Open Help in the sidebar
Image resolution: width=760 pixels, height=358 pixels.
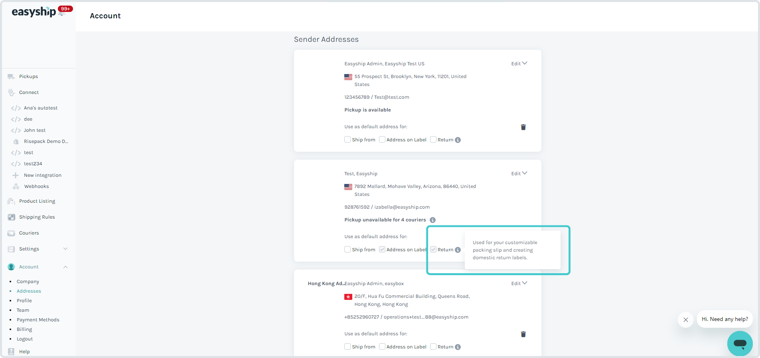click(24, 352)
